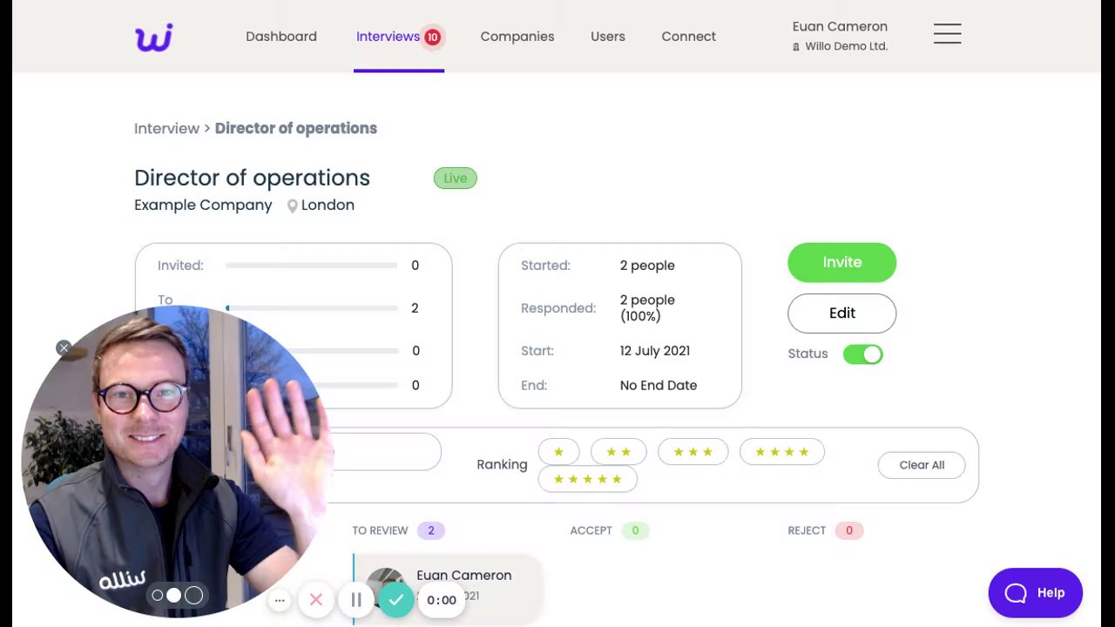Close the webcam bubble overlay
The width and height of the screenshot is (1115, 627).
(64, 348)
